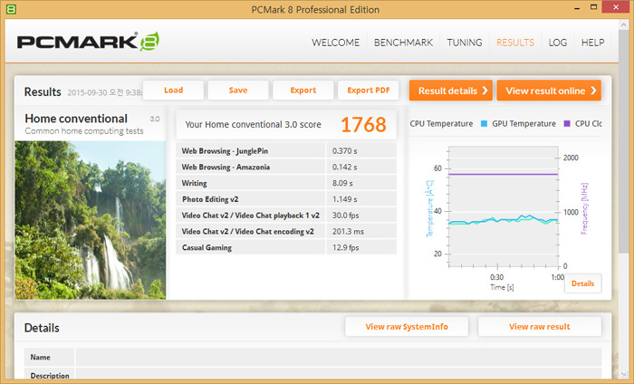
Task: Open the LOG tab
Action: (x=558, y=43)
